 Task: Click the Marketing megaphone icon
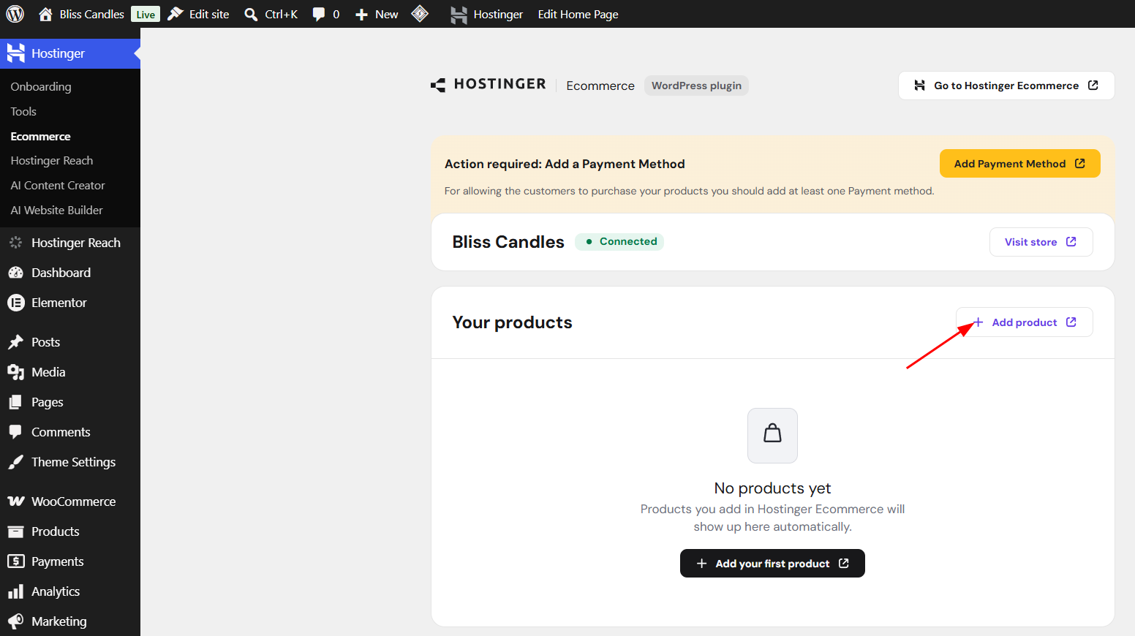[15, 621]
